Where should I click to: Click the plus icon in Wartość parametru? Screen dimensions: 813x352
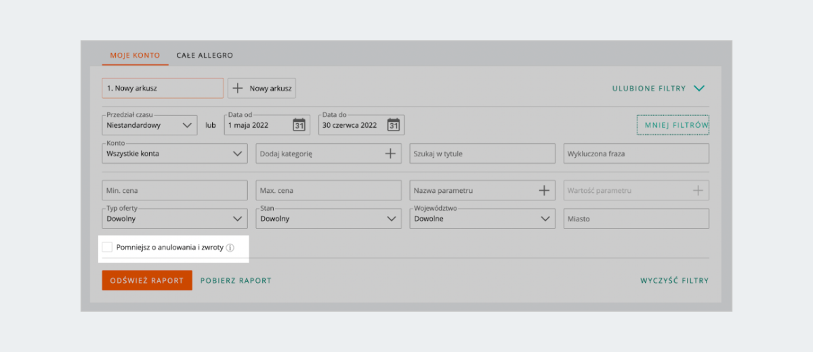point(698,191)
